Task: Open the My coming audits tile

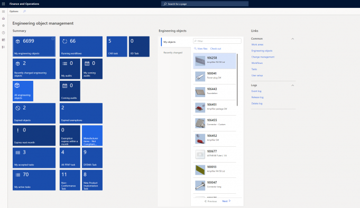Action: 93,69
